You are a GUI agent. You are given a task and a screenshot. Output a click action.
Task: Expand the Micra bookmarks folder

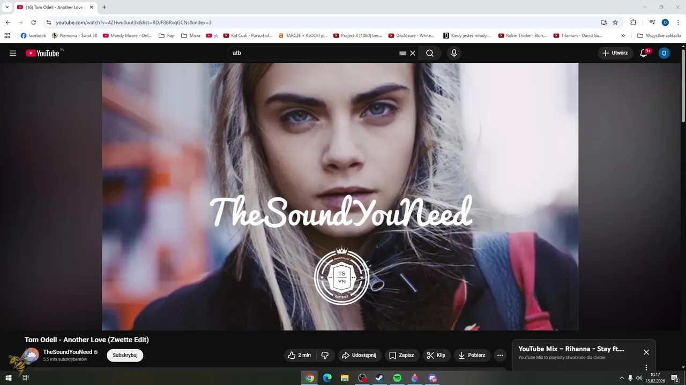pyautogui.click(x=191, y=36)
